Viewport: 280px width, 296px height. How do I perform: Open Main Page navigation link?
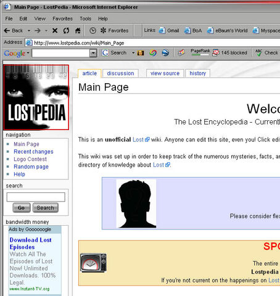pos(27,144)
